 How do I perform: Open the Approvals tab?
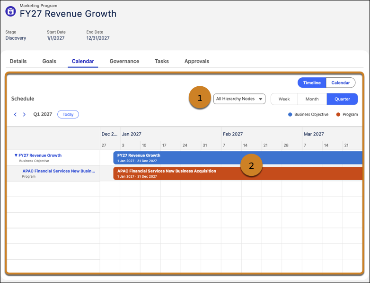coord(197,61)
